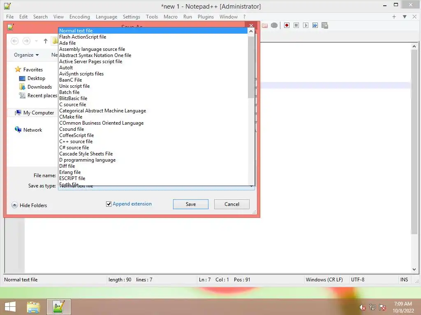Open the Plugins menu
Image resolution: width=421 pixels, height=315 pixels.
pyautogui.click(x=206, y=16)
